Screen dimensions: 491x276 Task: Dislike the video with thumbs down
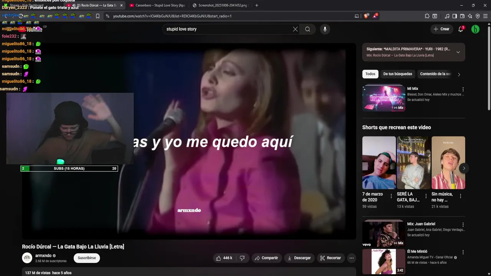click(242, 258)
